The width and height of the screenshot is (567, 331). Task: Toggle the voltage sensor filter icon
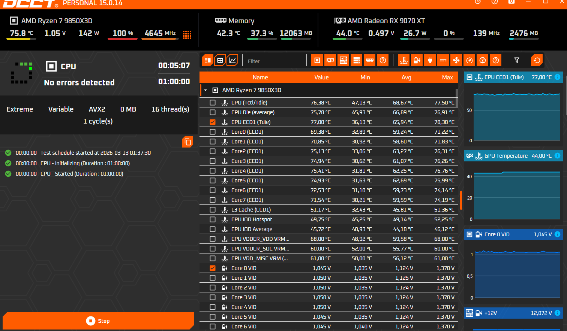click(x=417, y=60)
